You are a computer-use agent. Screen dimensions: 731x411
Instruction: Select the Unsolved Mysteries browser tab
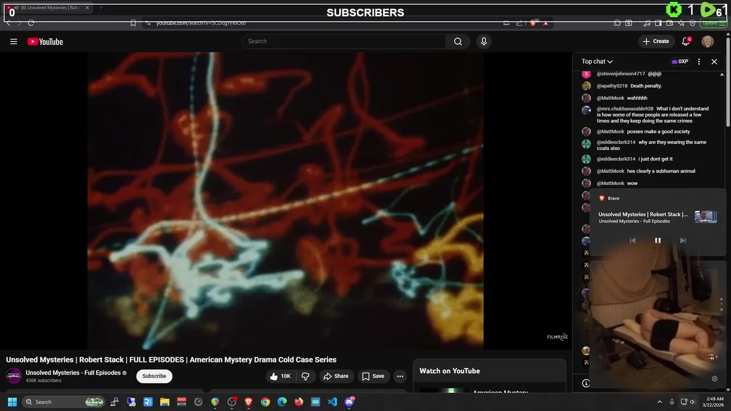[x=48, y=8]
